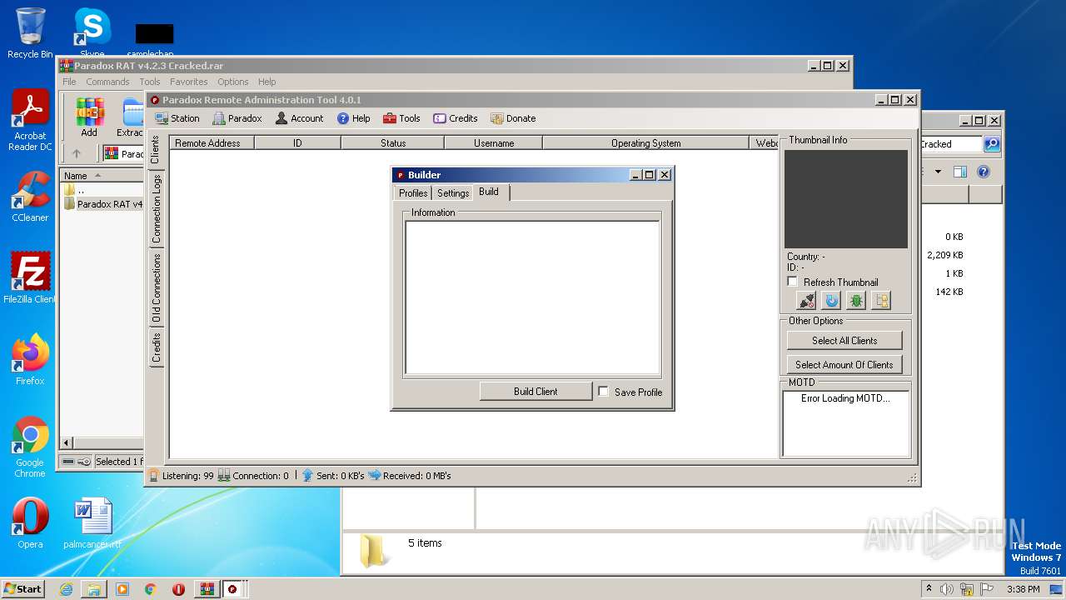This screenshot has height=600, width=1066.
Task: Click the Opera taskbar icon
Action: pos(178,589)
